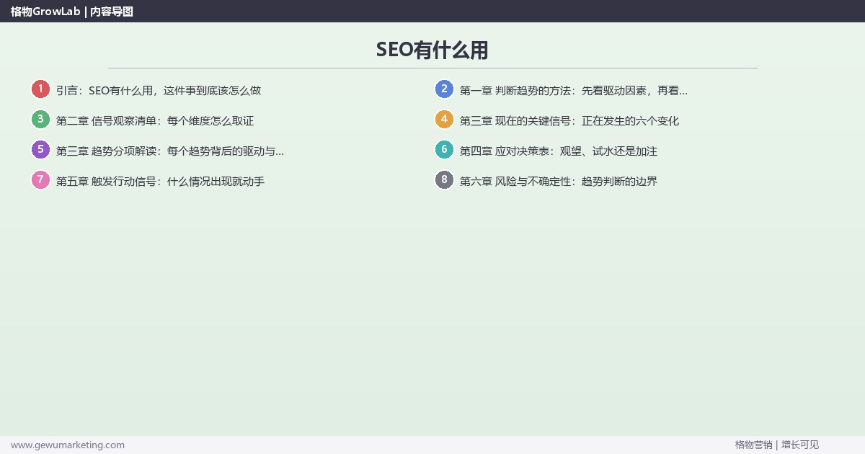This screenshot has height=454, width=865.
Task: Click the 格物营销 | 增长可见 footer text
Action: click(x=777, y=445)
